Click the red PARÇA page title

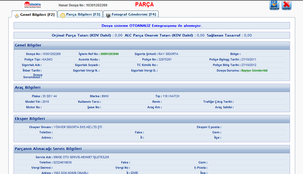144,5
